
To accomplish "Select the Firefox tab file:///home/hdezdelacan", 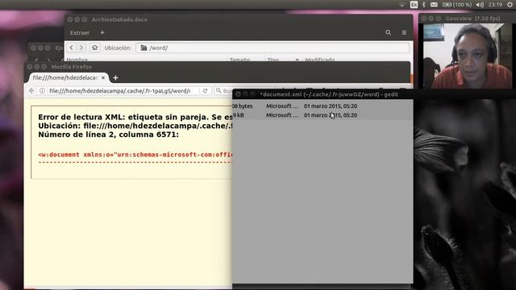I will tap(65, 78).
